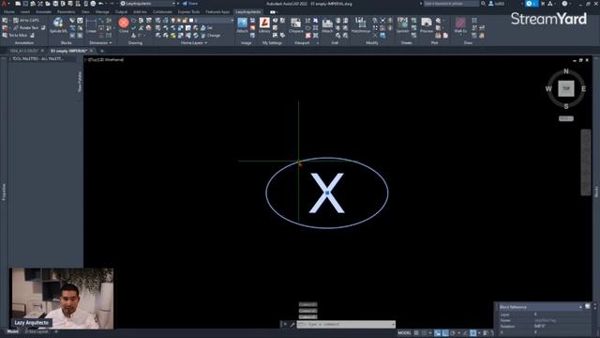Click the Linear dimension tool
This screenshot has height=338, width=600.
point(92,25)
